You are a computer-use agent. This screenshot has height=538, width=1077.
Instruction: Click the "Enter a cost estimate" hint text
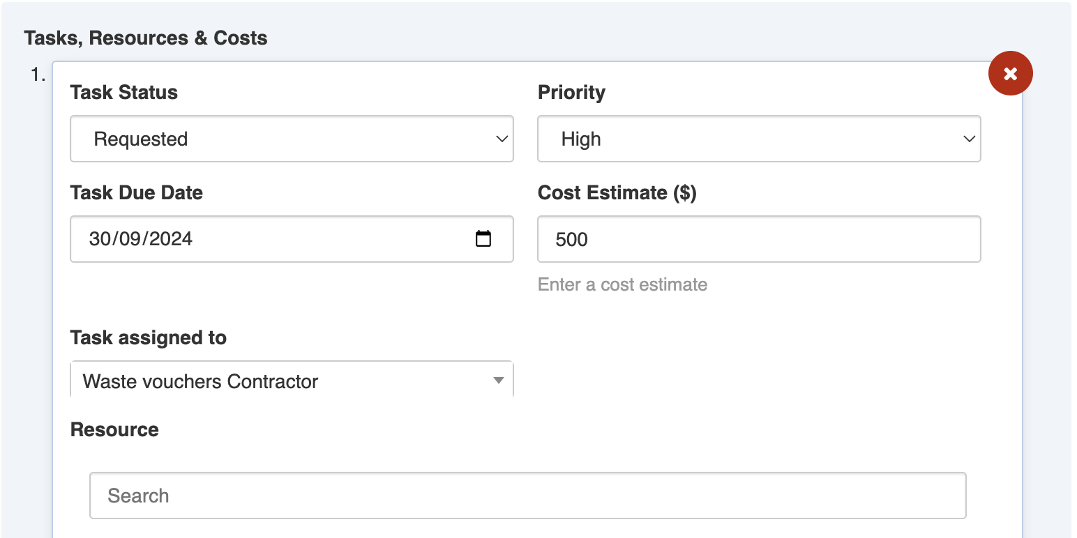click(622, 284)
